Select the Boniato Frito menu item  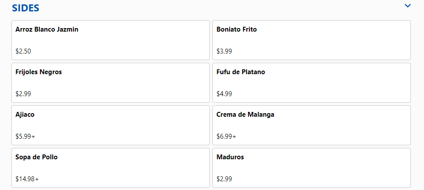tap(311, 40)
